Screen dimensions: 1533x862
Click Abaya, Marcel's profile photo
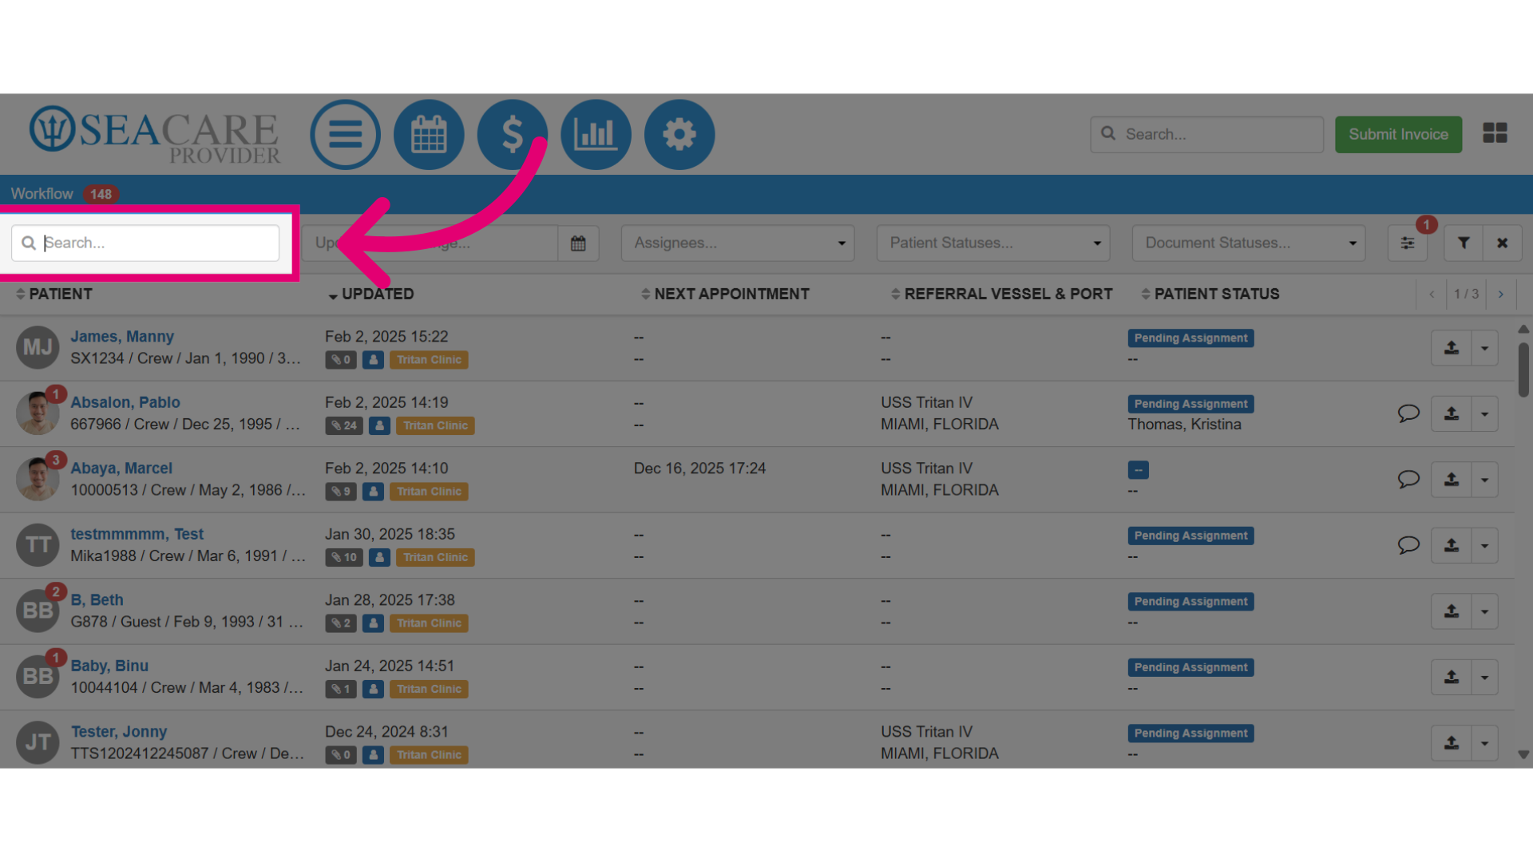[x=38, y=479]
